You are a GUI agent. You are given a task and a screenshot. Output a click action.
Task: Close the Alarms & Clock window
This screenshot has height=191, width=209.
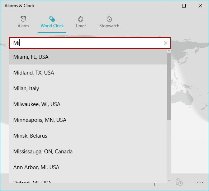click(x=200, y=6)
